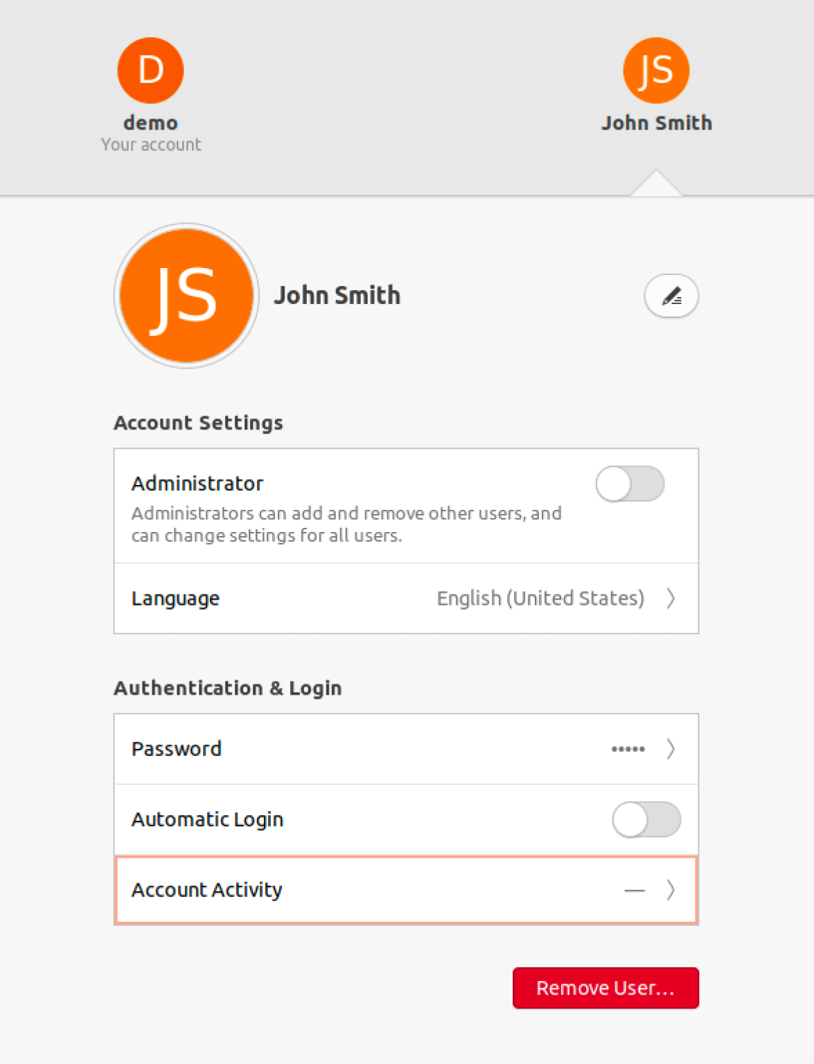Open the Password row chevron
814x1064 pixels.
click(x=671, y=749)
